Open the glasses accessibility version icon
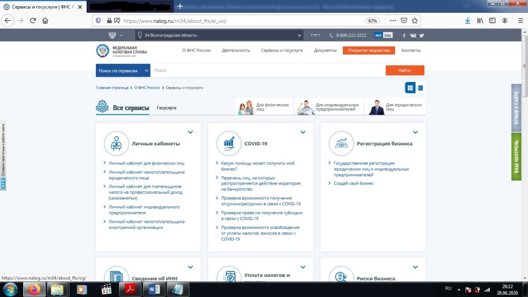The height and width of the screenshot is (297, 528). (316, 36)
